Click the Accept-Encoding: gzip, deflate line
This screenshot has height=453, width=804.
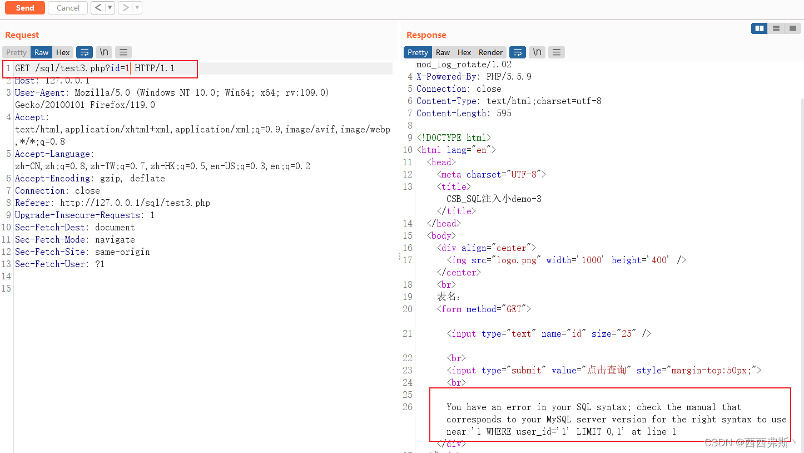(x=90, y=179)
